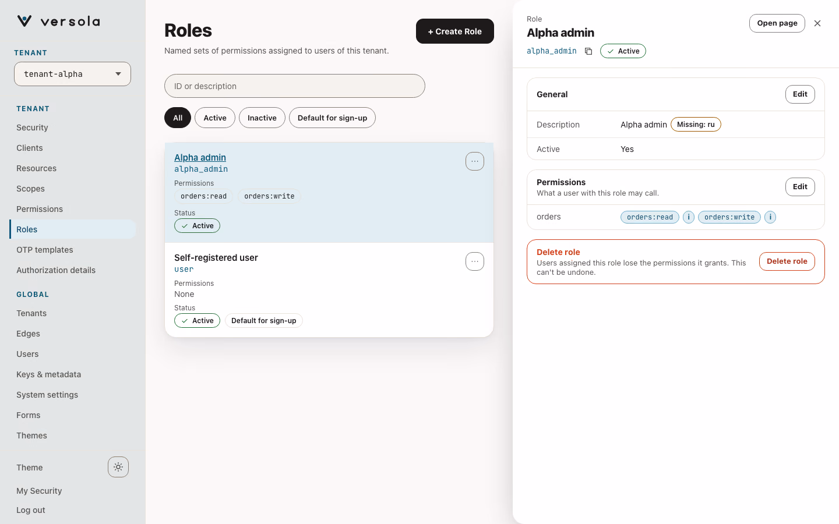Open more options for Alpha admin role
The height and width of the screenshot is (524, 839).
tap(475, 161)
